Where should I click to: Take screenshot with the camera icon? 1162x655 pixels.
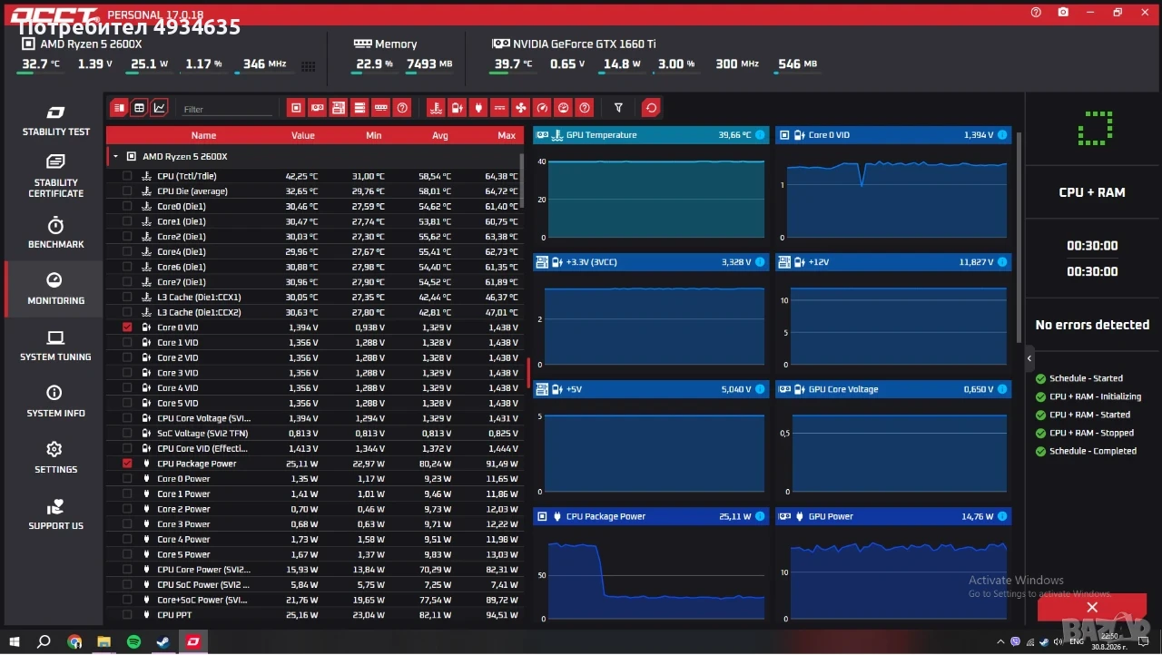[1063, 13]
